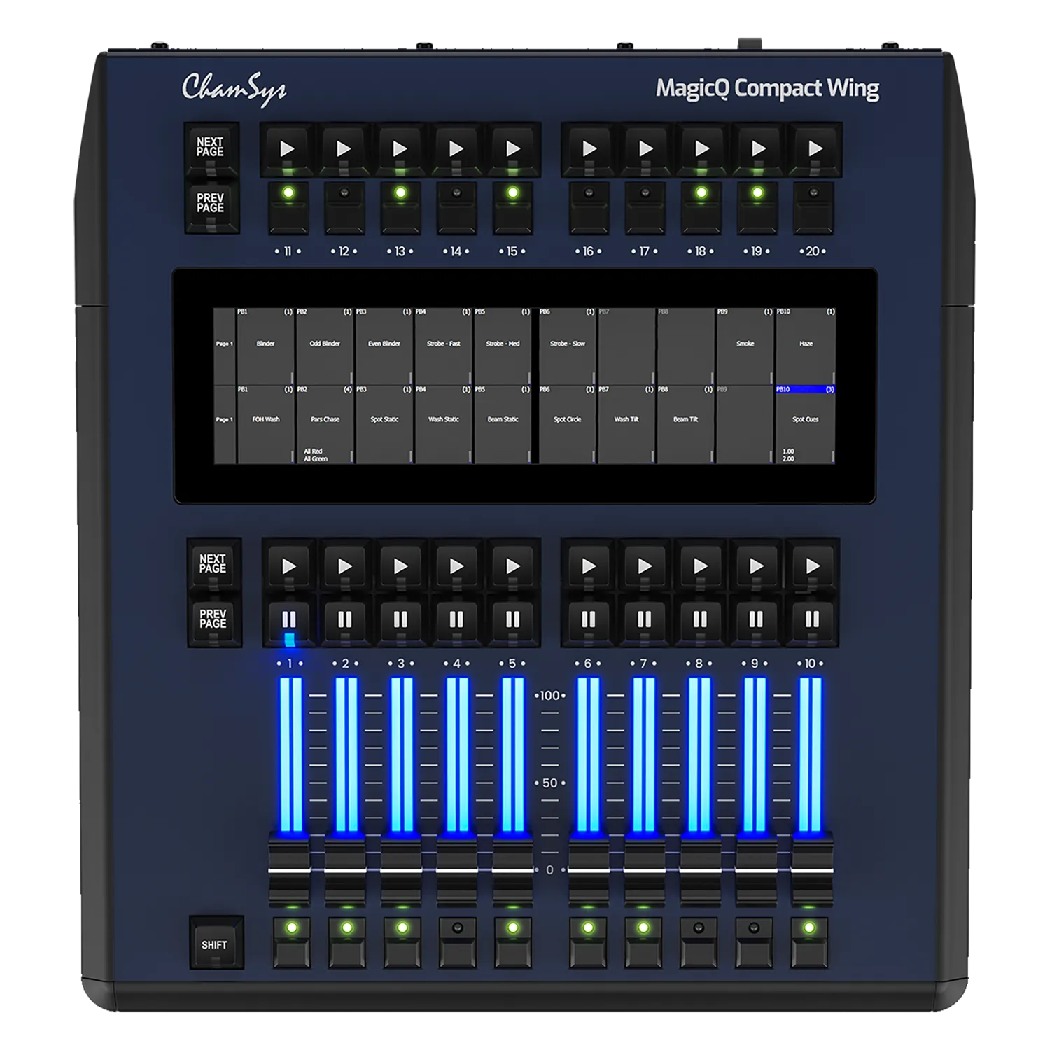Viewport: 1050px width, 1050px height.
Task: Tap the Odd Blinder playback tile
Action: coord(325,346)
